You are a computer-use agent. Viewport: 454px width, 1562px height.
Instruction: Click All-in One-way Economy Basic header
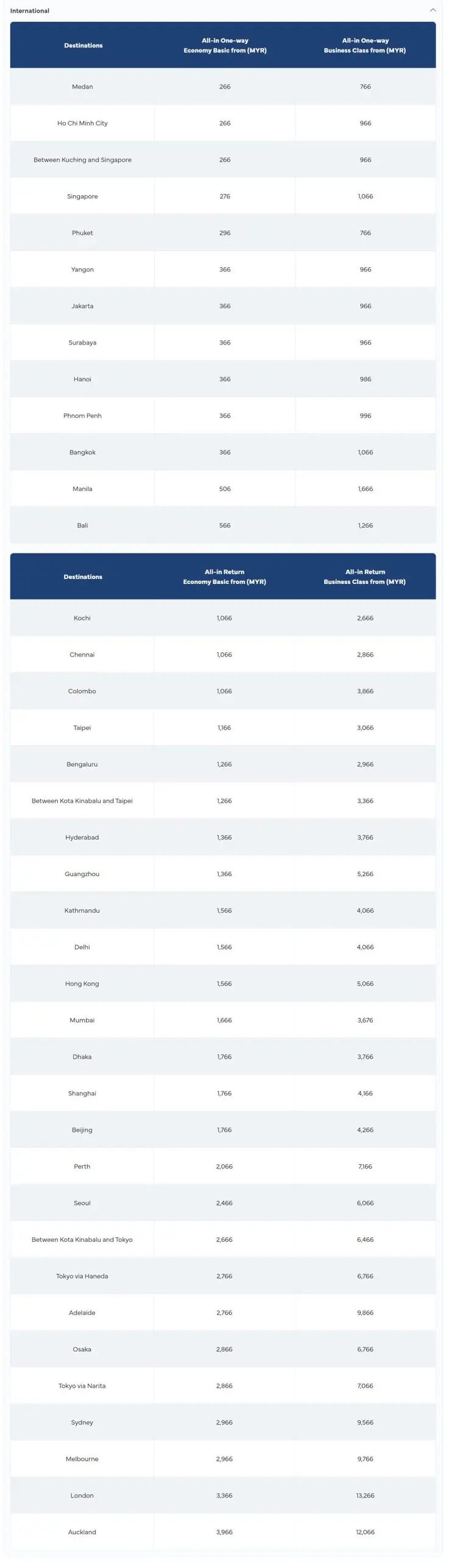point(225,46)
